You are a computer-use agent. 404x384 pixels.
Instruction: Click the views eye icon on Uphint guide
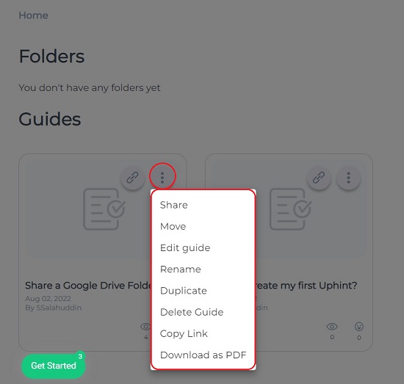point(332,327)
